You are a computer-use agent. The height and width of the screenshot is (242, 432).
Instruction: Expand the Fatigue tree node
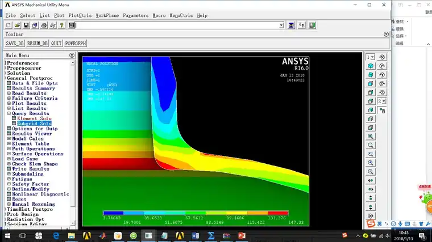[9, 179]
